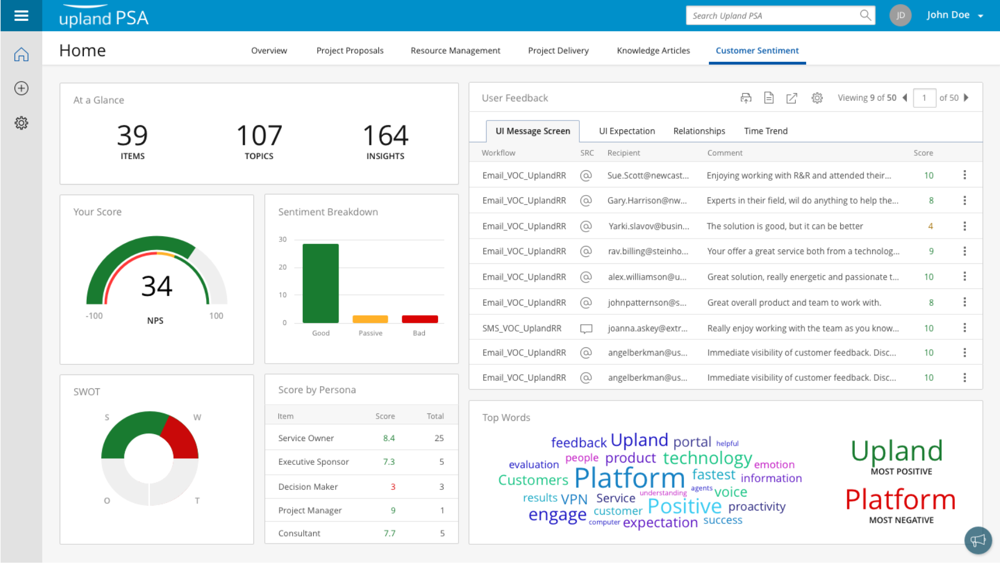
Task: Click email source icon for johnpatternson row
Action: click(x=586, y=302)
